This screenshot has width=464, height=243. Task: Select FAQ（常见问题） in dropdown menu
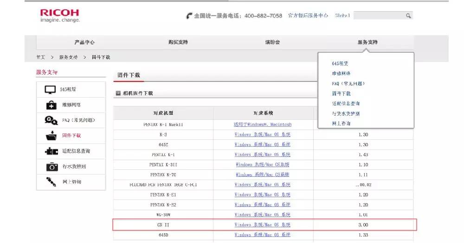tap(348, 84)
